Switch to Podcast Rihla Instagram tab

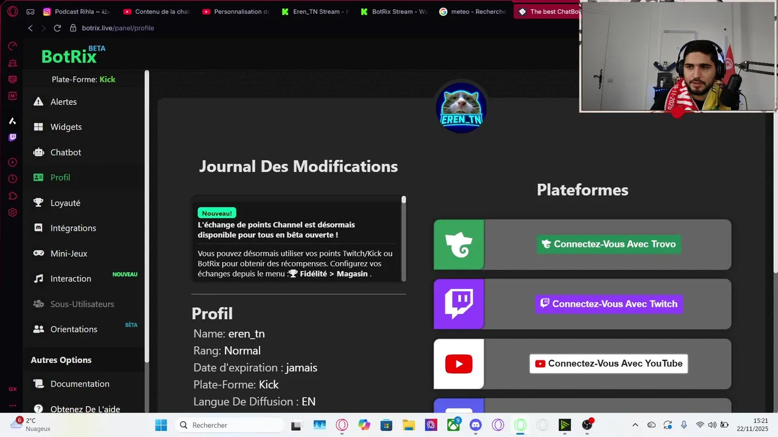77,12
